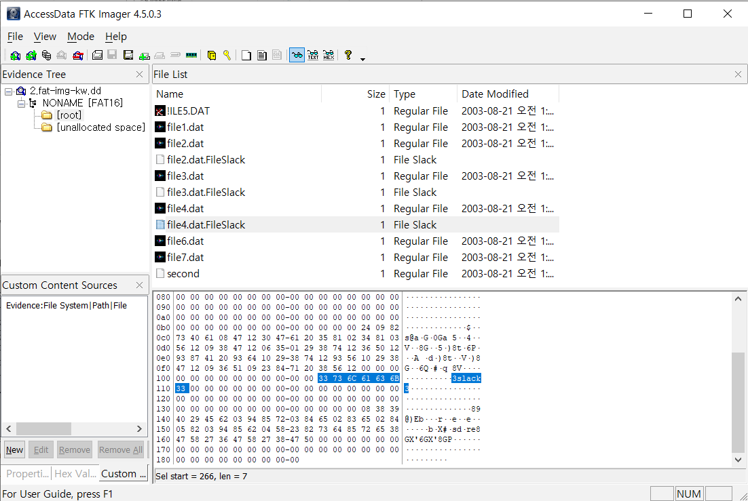Click the Export Files blank page icon
Viewport: 748px width, 501px height.
click(246, 56)
